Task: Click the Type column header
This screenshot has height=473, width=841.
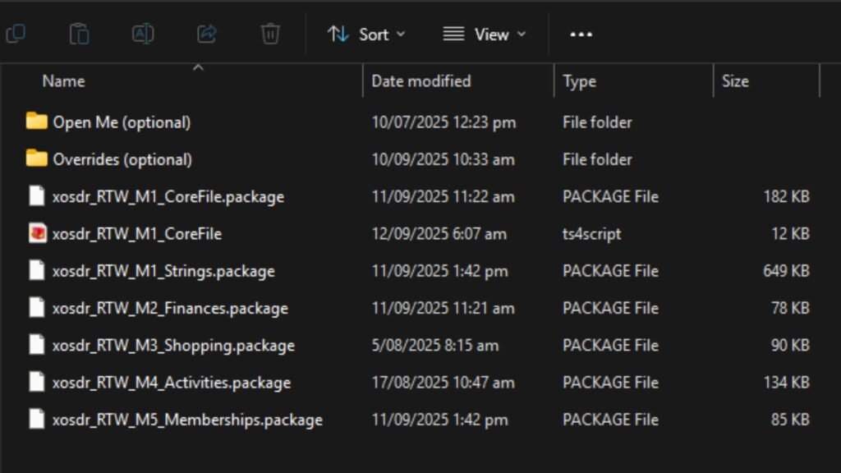Action: (x=579, y=81)
